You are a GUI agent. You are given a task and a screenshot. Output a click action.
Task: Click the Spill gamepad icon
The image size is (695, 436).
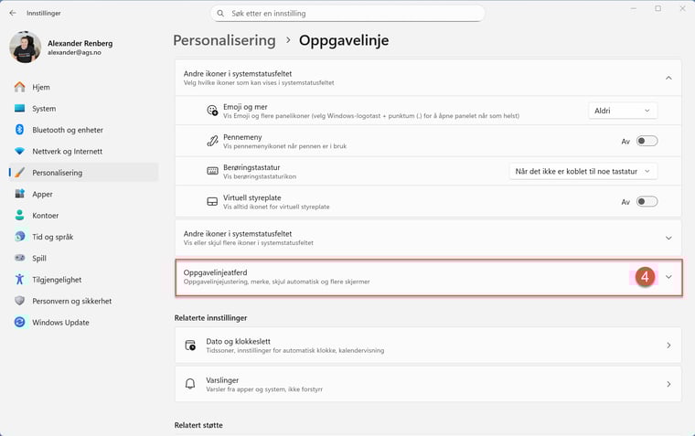click(x=19, y=258)
